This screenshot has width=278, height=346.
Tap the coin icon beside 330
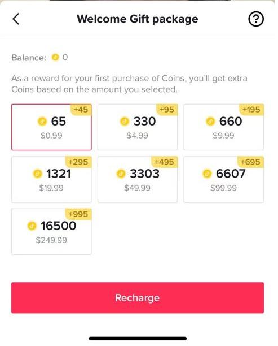click(125, 121)
